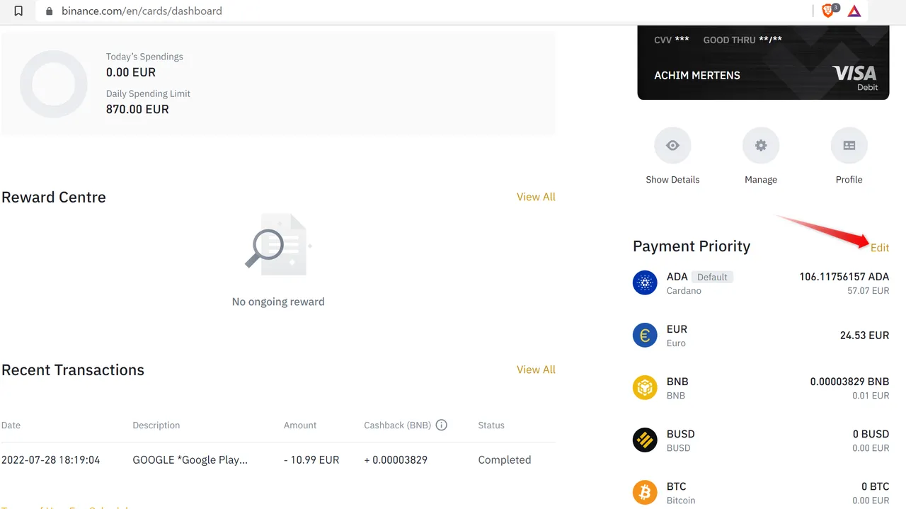Click the Manage label

[x=761, y=180]
